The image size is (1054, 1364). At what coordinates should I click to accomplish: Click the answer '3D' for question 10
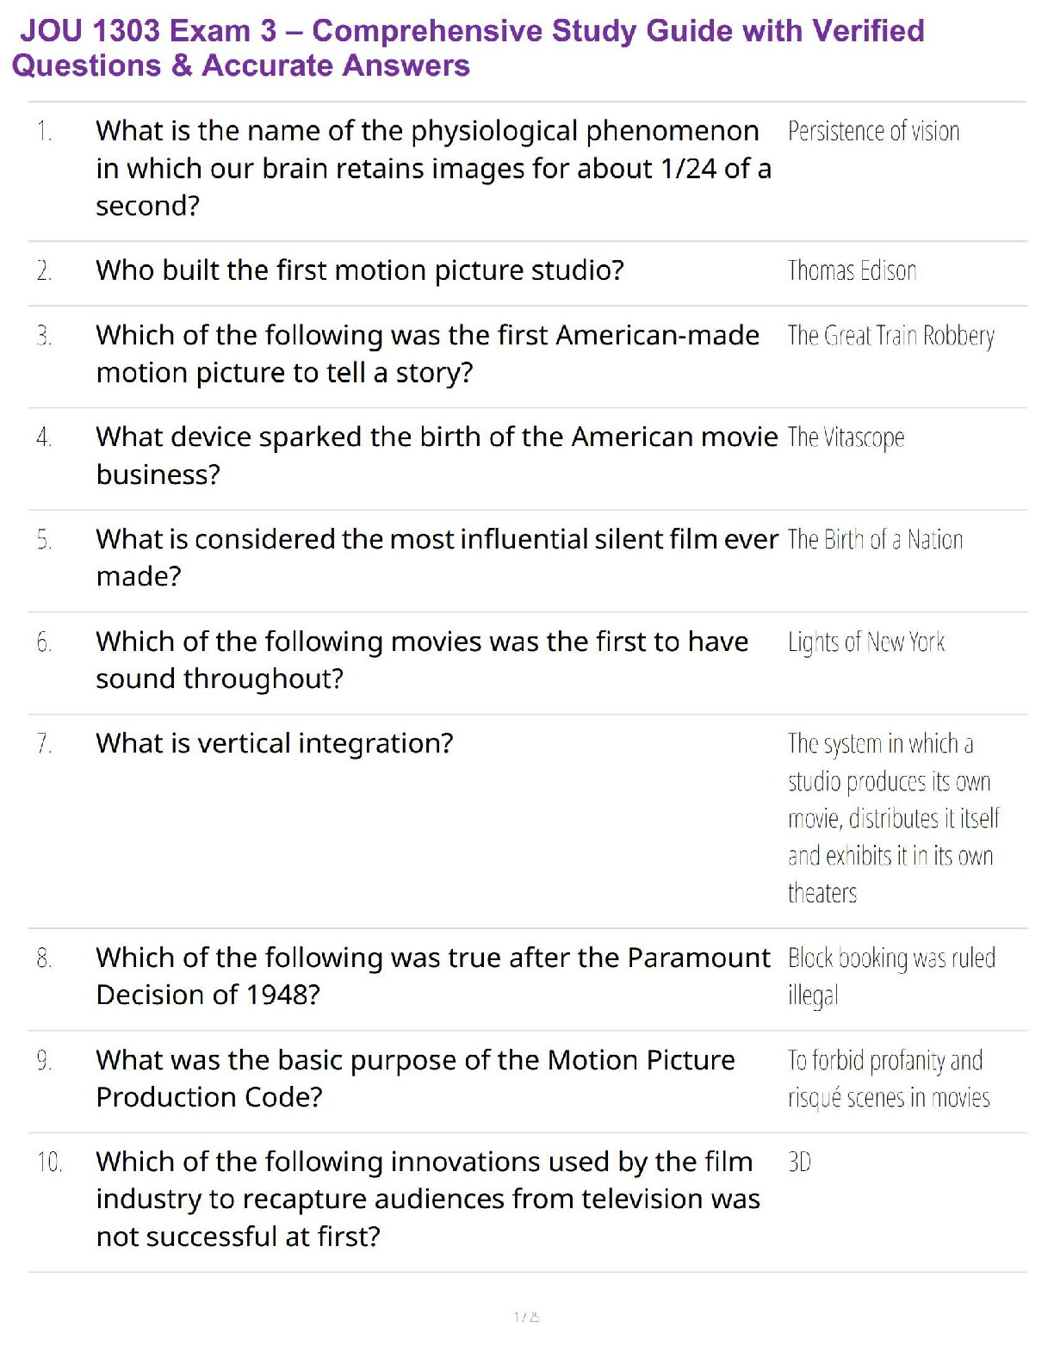pyautogui.click(x=799, y=1162)
